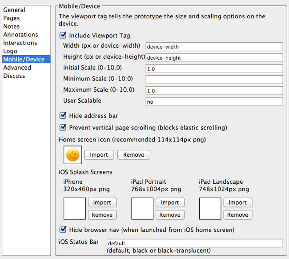Click the empty iPhone splash screen preview
289x259 pixels.
75,209
